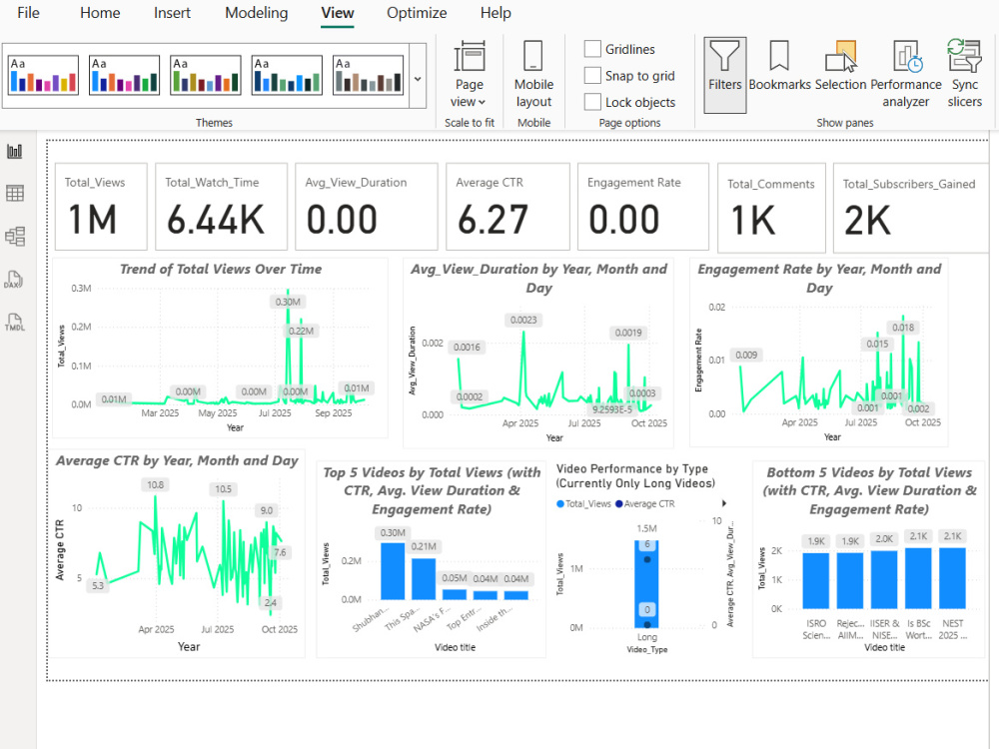Apply the third theme thumbnail

(206, 75)
